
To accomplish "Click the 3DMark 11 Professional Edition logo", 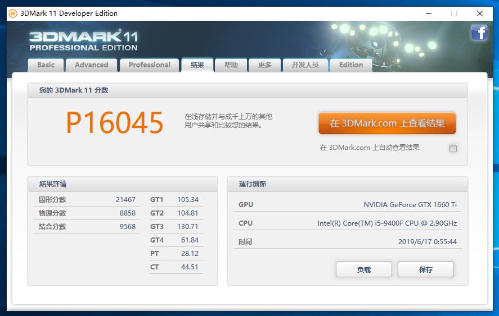I will point(83,40).
